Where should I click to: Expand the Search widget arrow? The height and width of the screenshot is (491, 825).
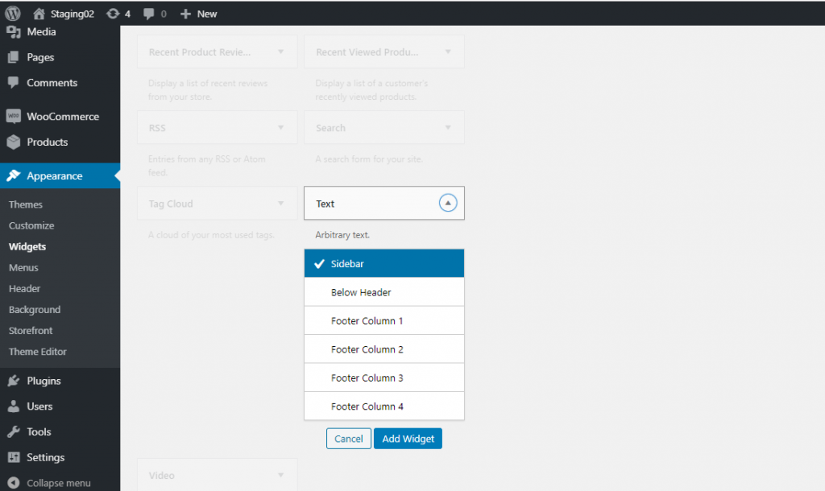tap(448, 127)
